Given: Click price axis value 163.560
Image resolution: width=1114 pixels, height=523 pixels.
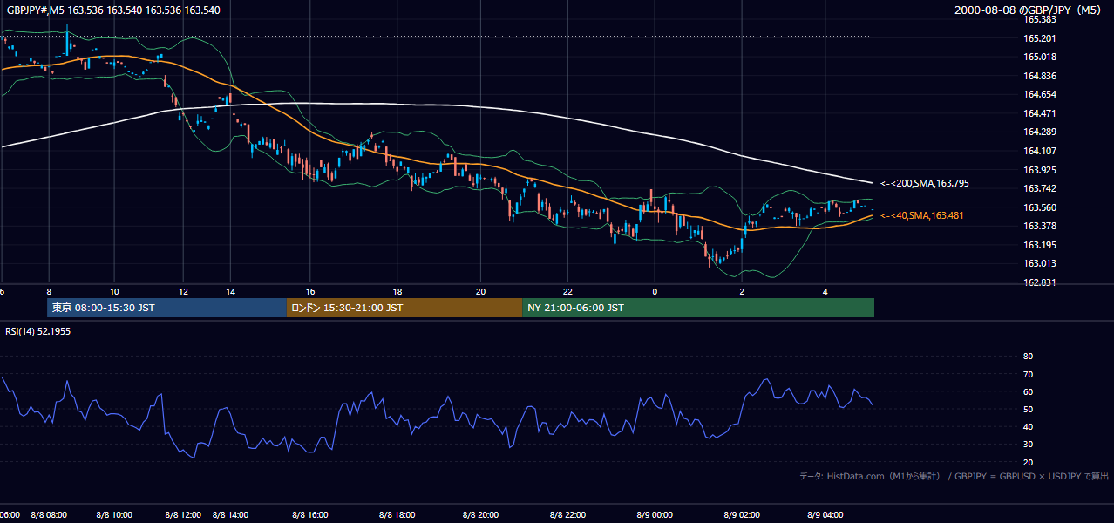Looking at the screenshot, I should coord(1039,207).
